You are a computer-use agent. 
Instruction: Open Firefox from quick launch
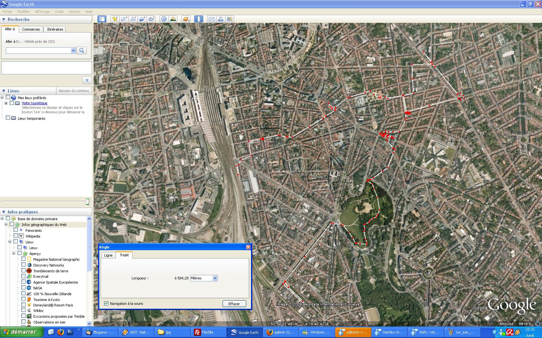[x=60, y=332]
